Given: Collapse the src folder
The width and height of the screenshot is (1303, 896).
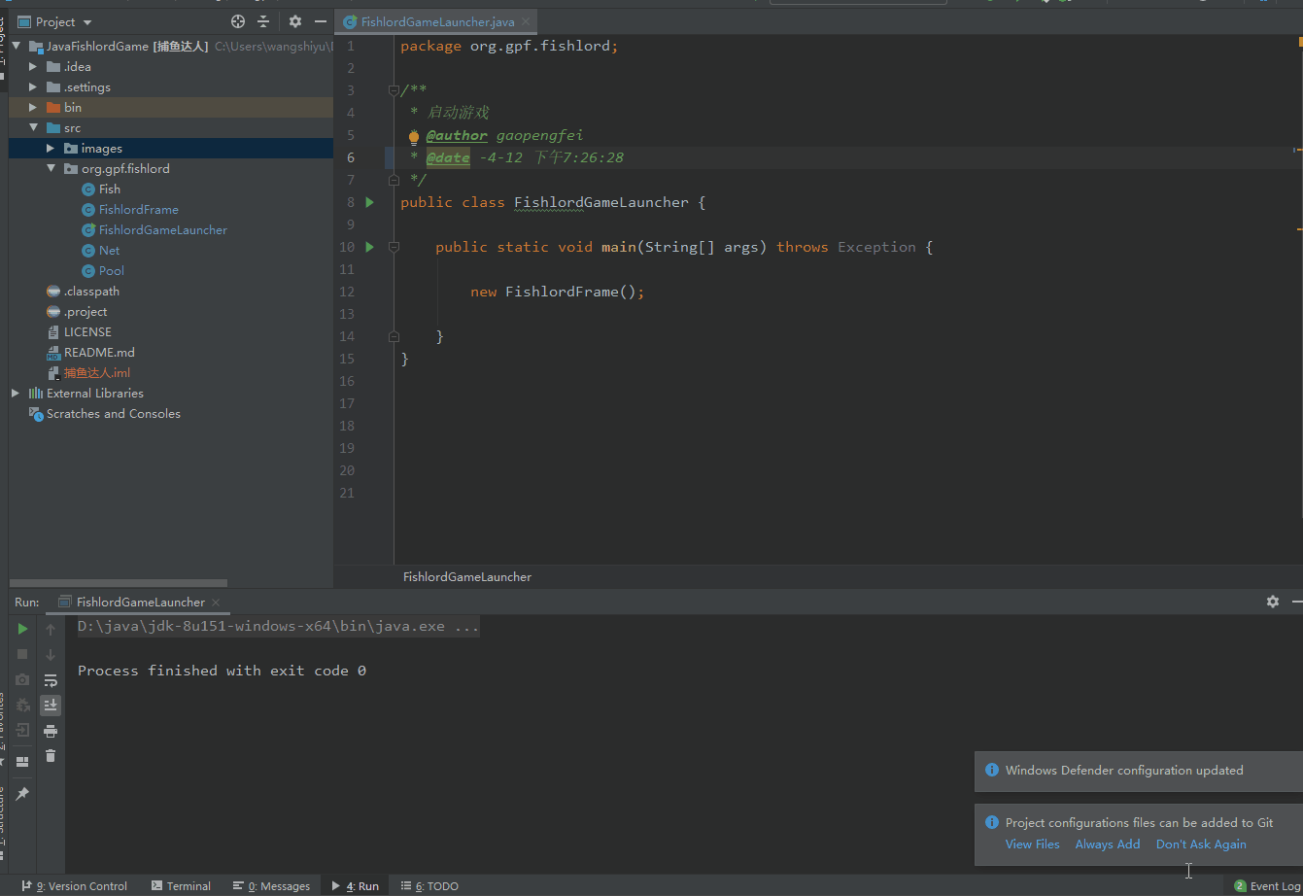Looking at the screenshot, I should click(x=33, y=127).
